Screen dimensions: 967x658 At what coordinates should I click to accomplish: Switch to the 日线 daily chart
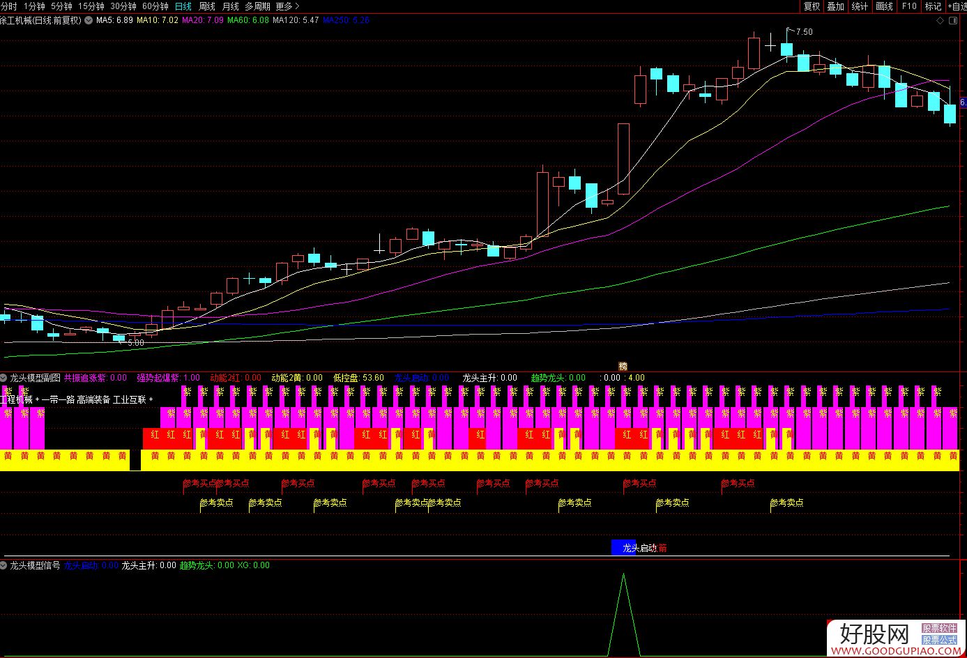pos(183,6)
